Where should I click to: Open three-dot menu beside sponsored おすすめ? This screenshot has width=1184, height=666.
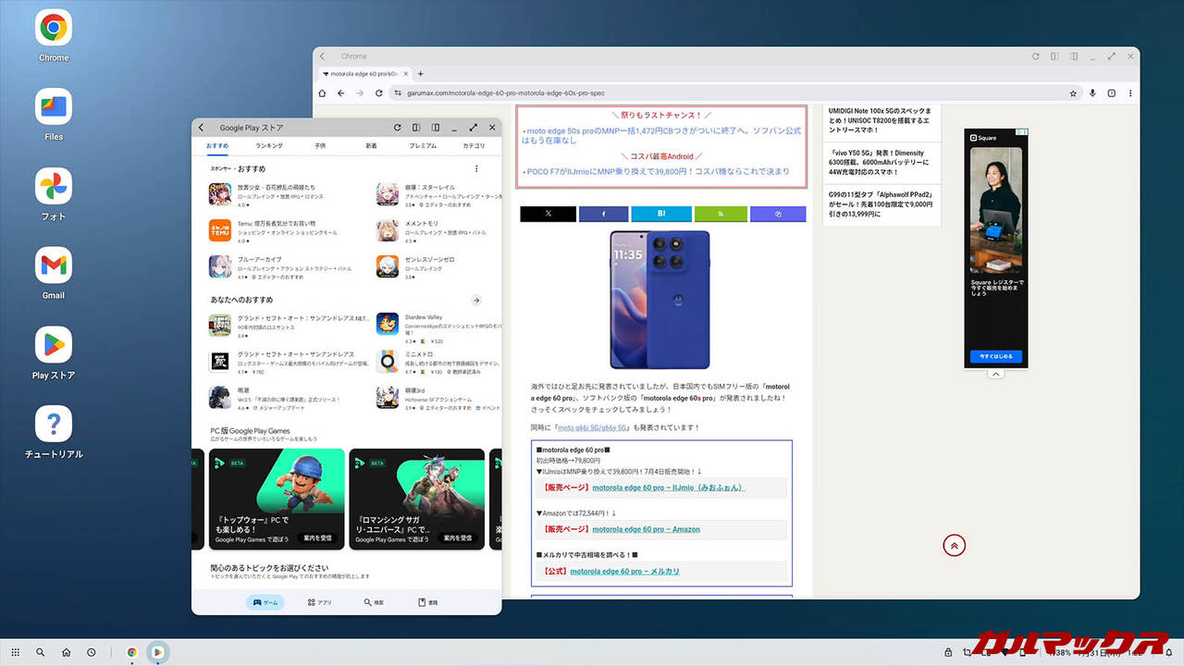point(476,169)
